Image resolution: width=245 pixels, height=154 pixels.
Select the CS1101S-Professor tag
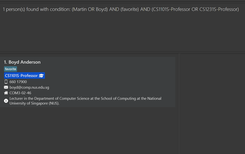pyautogui.click(x=24, y=76)
